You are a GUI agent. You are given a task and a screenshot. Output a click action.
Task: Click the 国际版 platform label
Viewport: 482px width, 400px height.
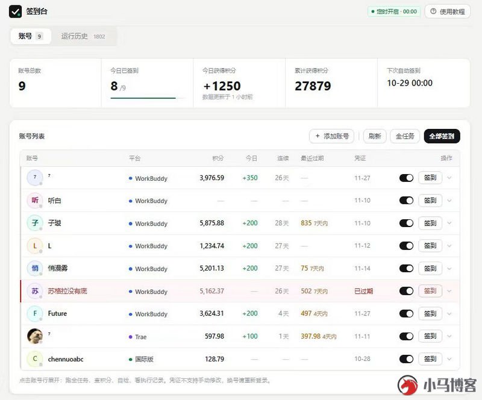[x=144, y=359]
